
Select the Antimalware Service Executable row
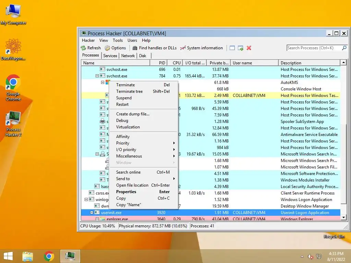pyautogui.click(x=211, y=134)
